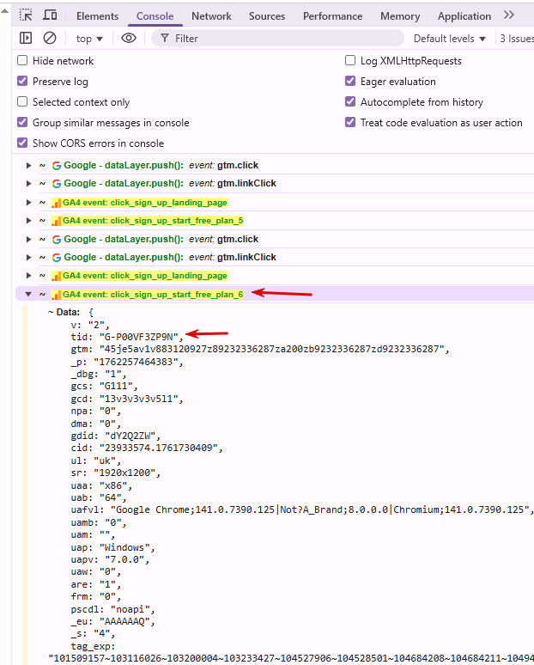The width and height of the screenshot is (534, 665).
Task: Open the top JavaScript context dropdown
Action: tap(89, 39)
